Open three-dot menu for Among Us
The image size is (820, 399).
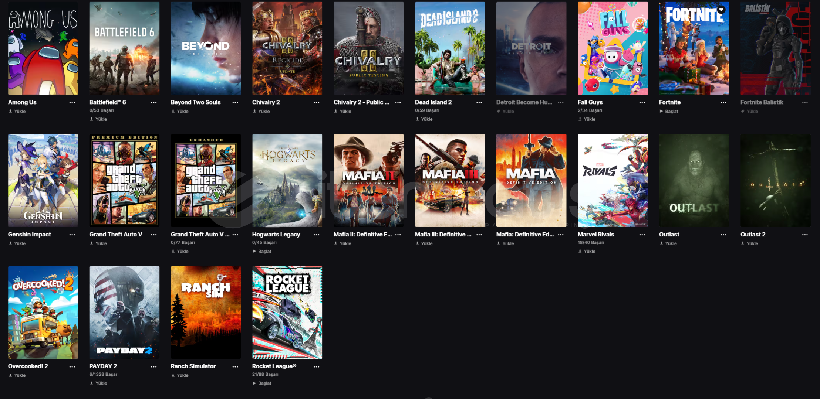coord(72,102)
